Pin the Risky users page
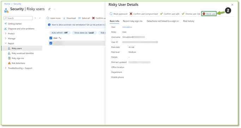The image size is (241, 128). pyautogui.click(x=49, y=9)
